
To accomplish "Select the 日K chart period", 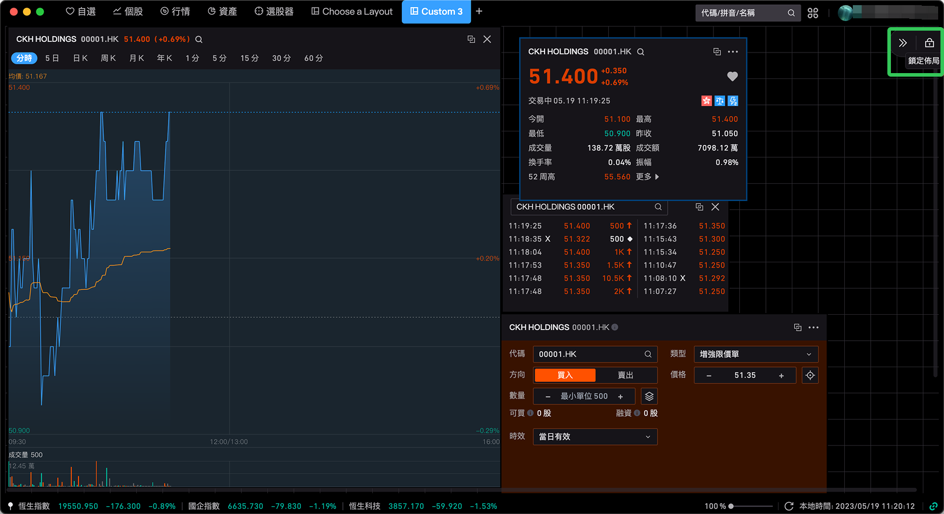I will [x=80, y=58].
